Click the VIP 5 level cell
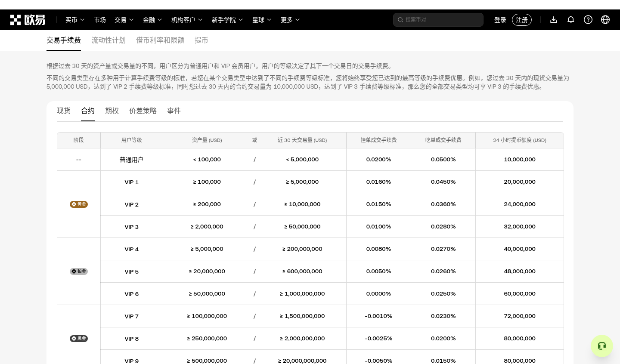 (x=132, y=271)
